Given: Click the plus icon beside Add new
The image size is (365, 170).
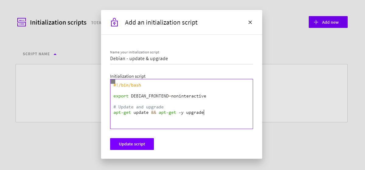Looking at the screenshot, I should pyautogui.click(x=316, y=22).
